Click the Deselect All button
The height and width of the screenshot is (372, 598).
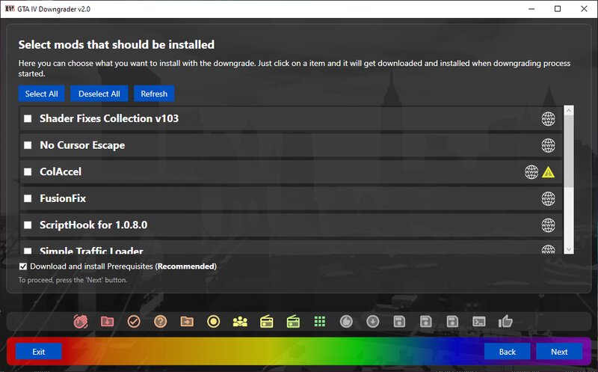point(99,94)
